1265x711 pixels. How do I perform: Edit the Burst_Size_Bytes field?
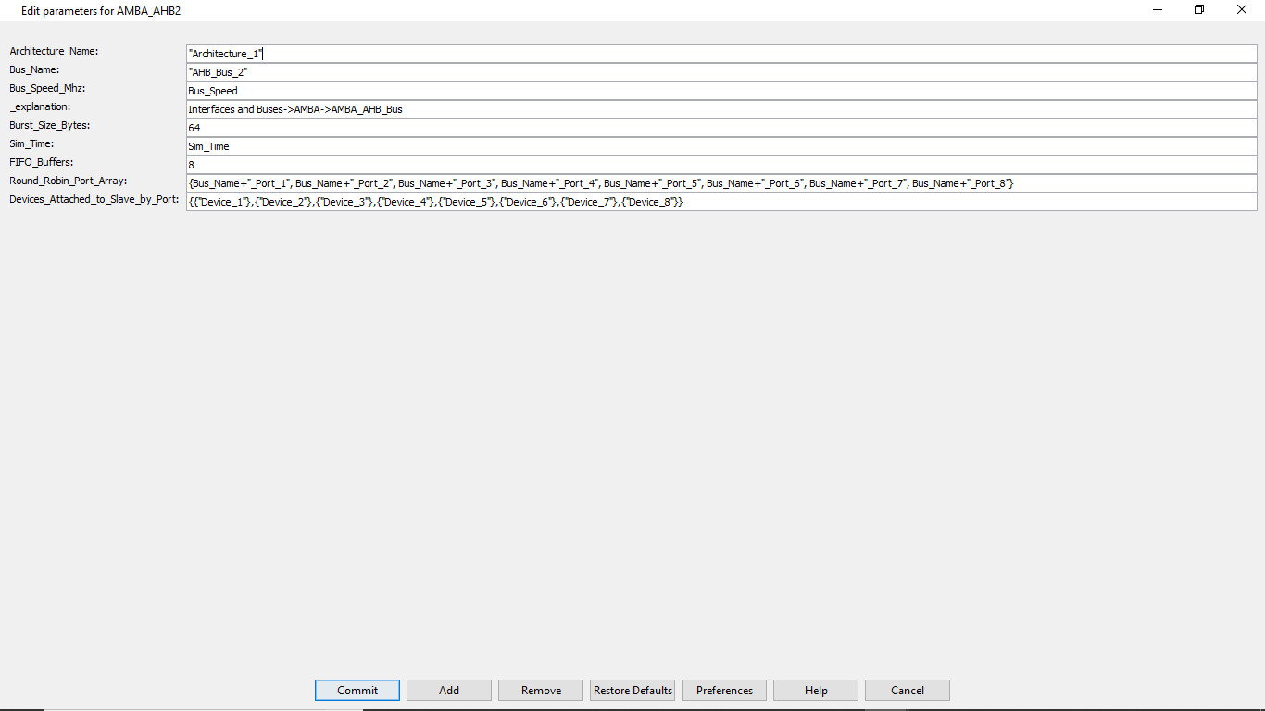(x=720, y=128)
